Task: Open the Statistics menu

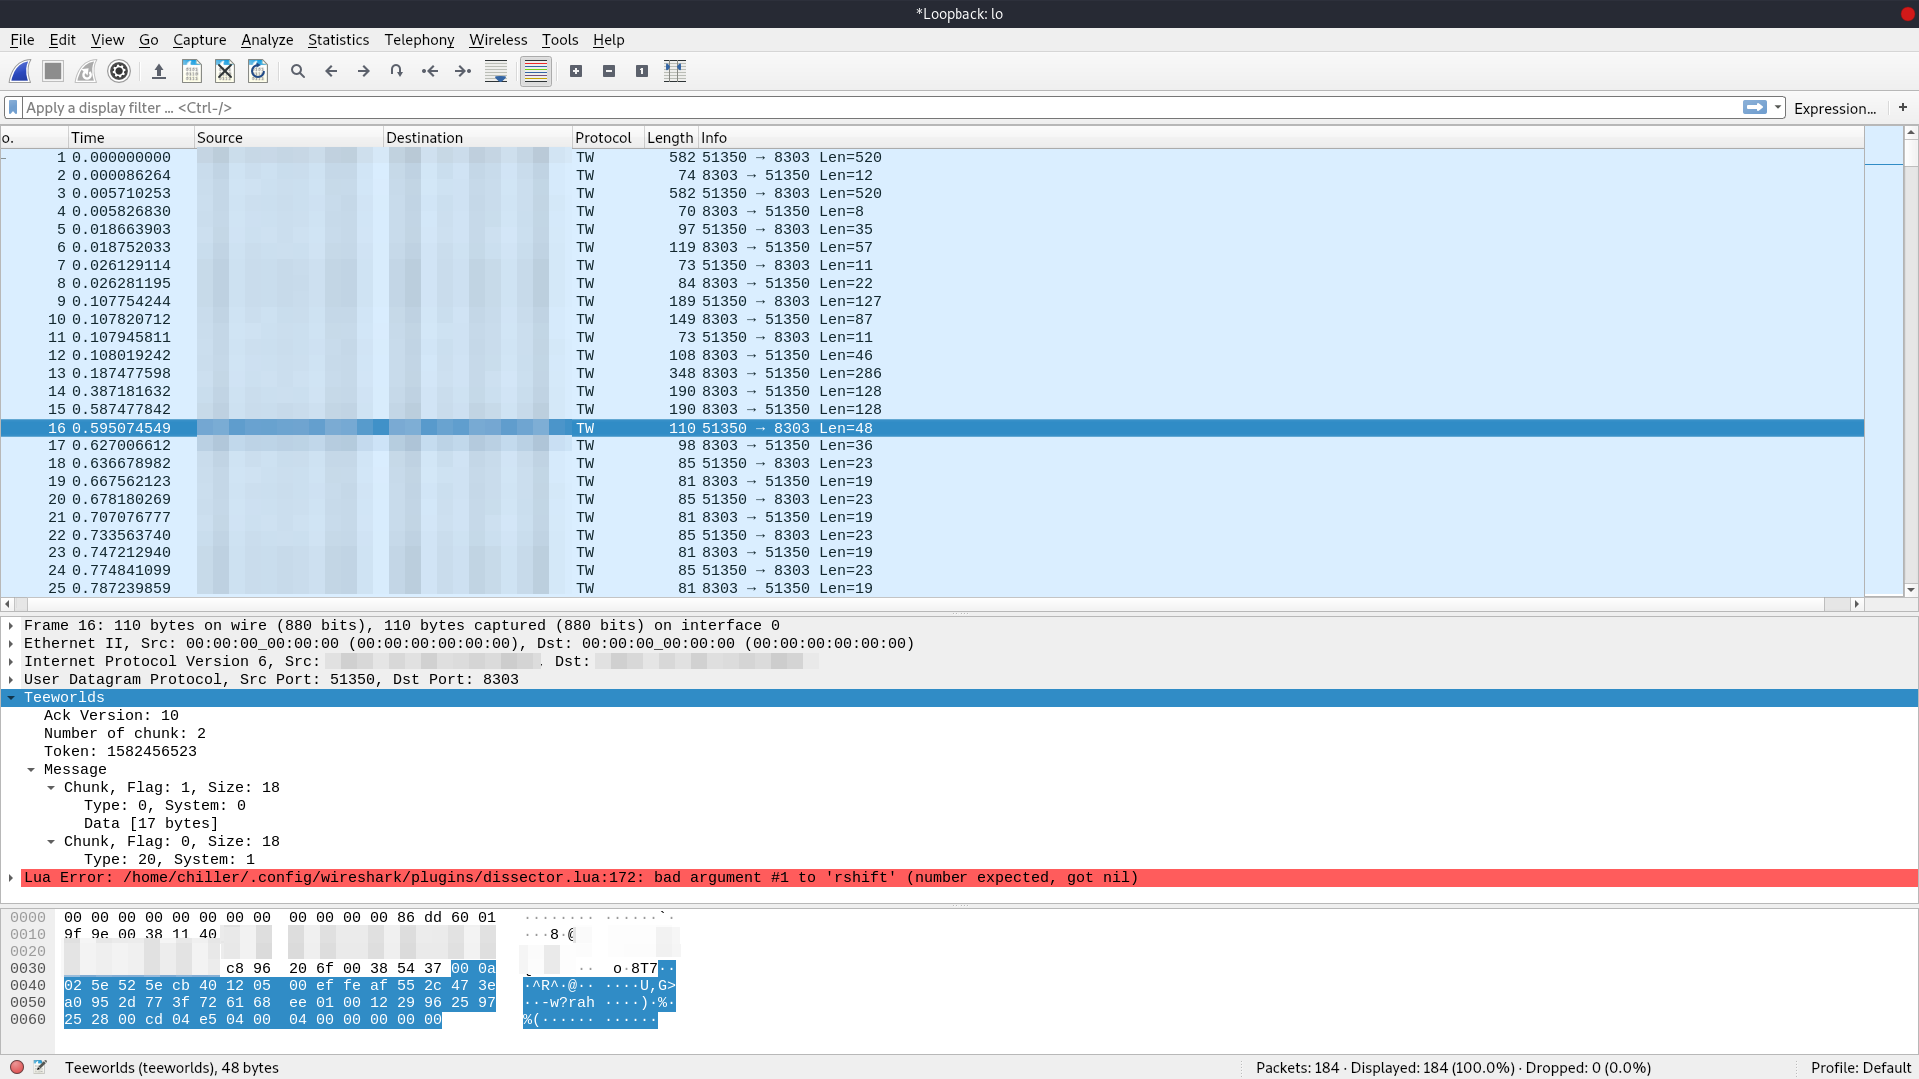Action: [x=338, y=40]
